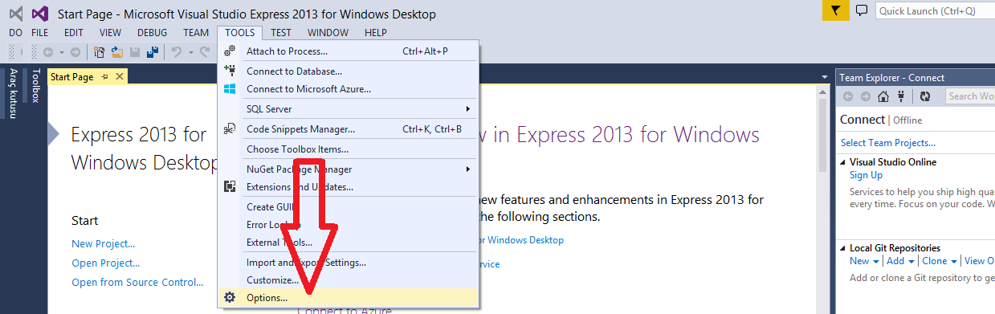Click the Sign Up link

[866, 175]
